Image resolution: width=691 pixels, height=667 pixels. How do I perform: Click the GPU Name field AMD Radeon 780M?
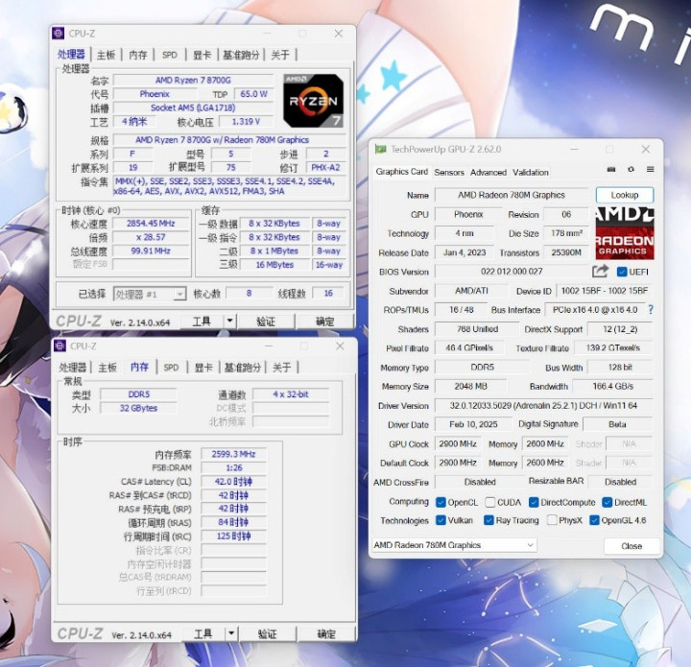(x=512, y=195)
